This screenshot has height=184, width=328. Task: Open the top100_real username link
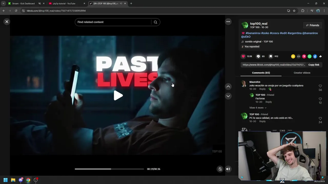coord(259,24)
